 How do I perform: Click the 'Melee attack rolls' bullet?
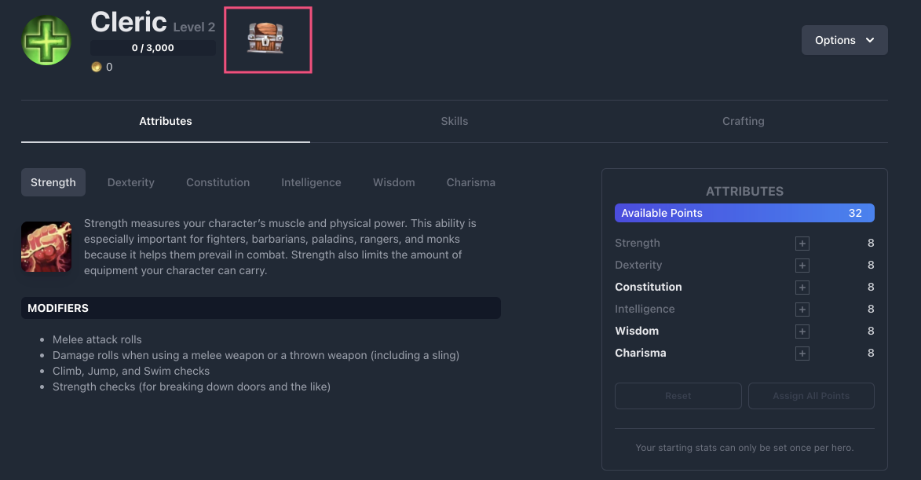click(97, 339)
